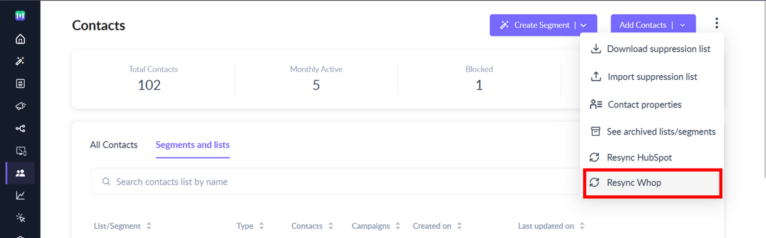The height and width of the screenshot is (238, 766).
Task: Select Resync Whop menu entry
Action: (653, 183)
